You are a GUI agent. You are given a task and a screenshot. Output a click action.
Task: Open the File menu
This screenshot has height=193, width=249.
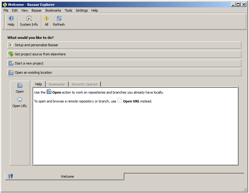(6, 10)
